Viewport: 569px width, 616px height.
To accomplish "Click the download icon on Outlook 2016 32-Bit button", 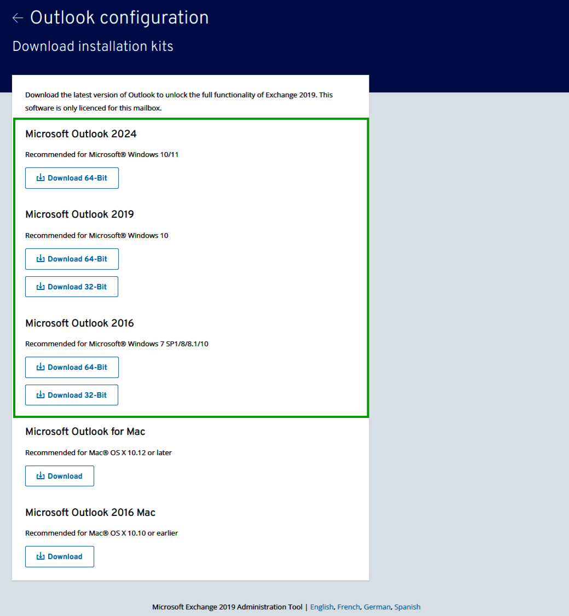I will pyautogui.click(x=39, y=394).
